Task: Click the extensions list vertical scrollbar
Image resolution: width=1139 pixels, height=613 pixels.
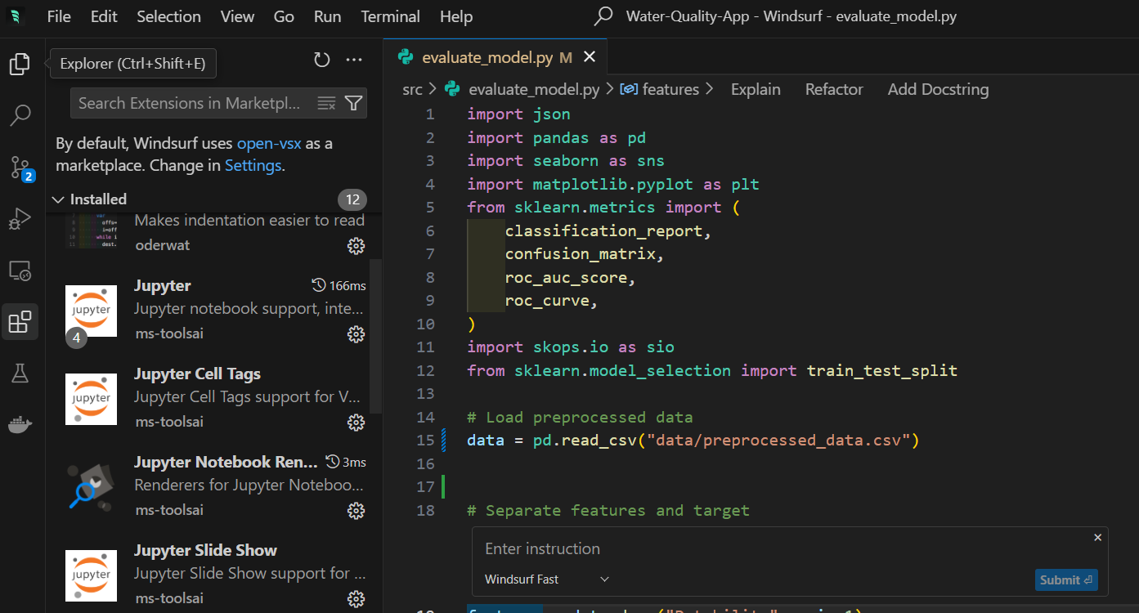Action: 376,337
